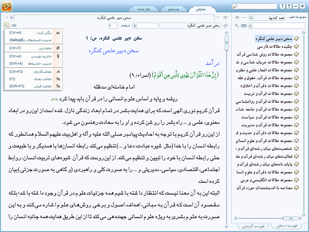Select مجموعه مقالات قرآن و روانشناسی in book list

(264, 101)
